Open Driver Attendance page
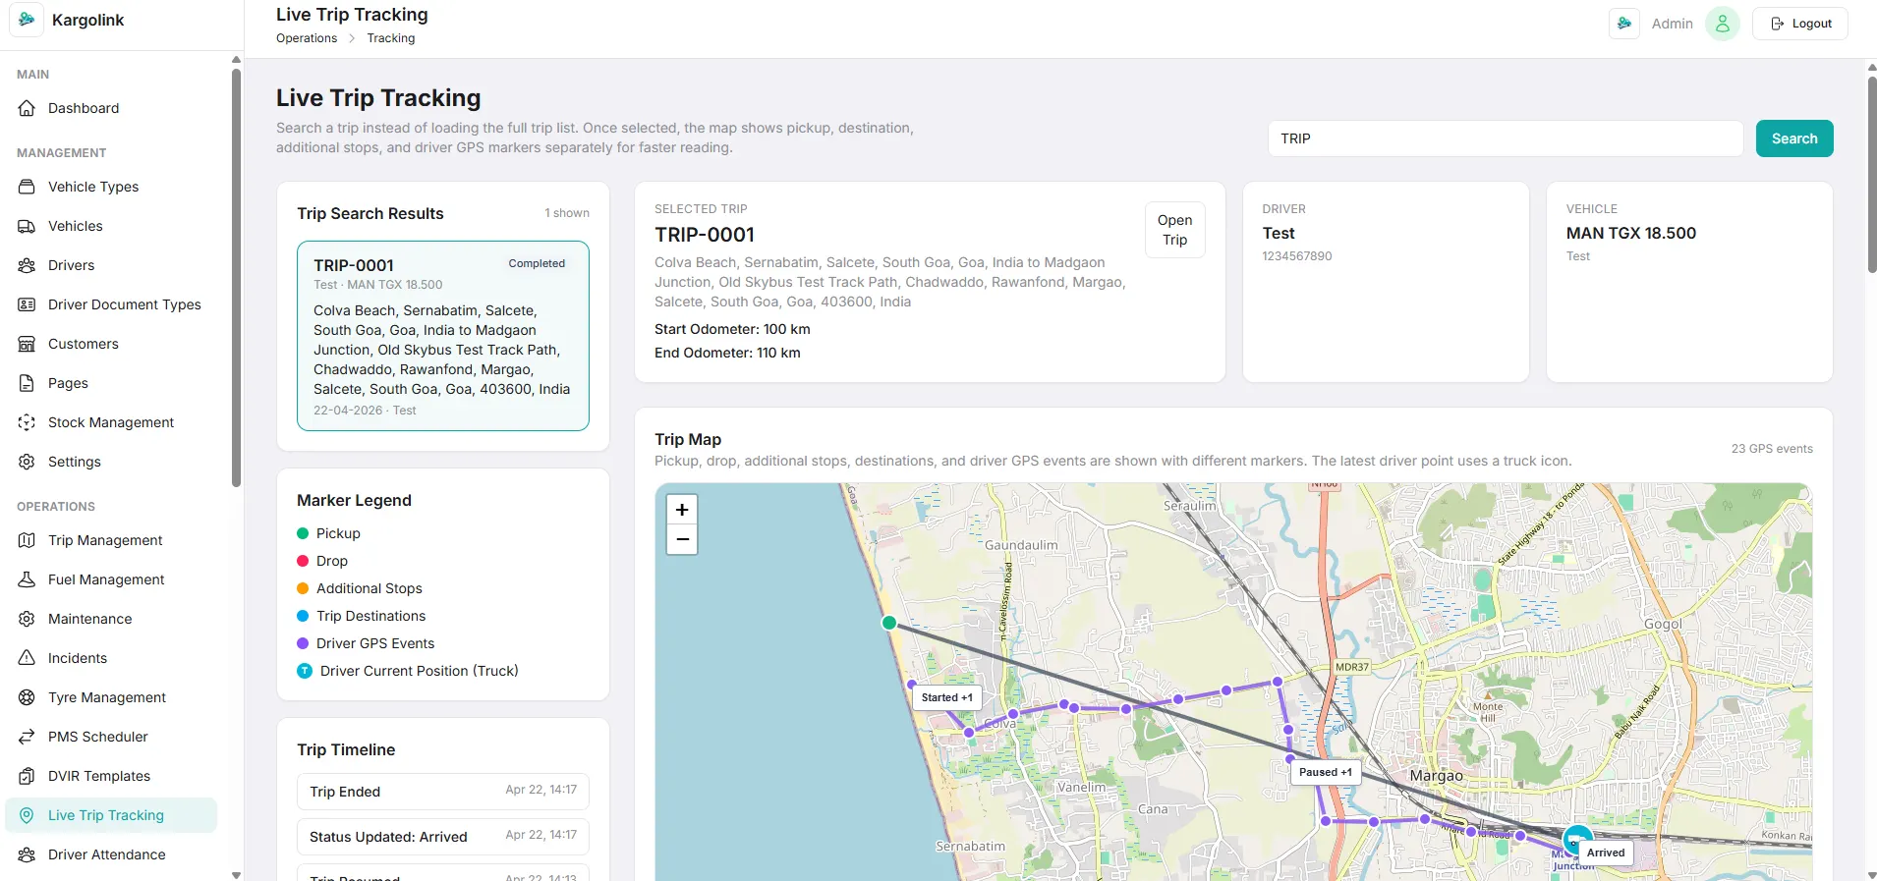This screenshot has height=881, width=1877. pyautogui.click(x=111, y=854)
